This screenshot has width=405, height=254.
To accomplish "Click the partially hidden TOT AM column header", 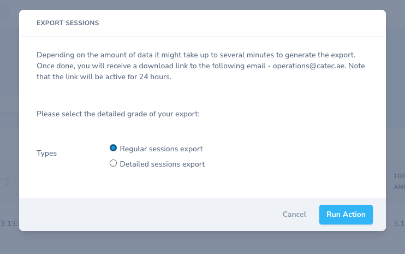I will click(399, 181).
